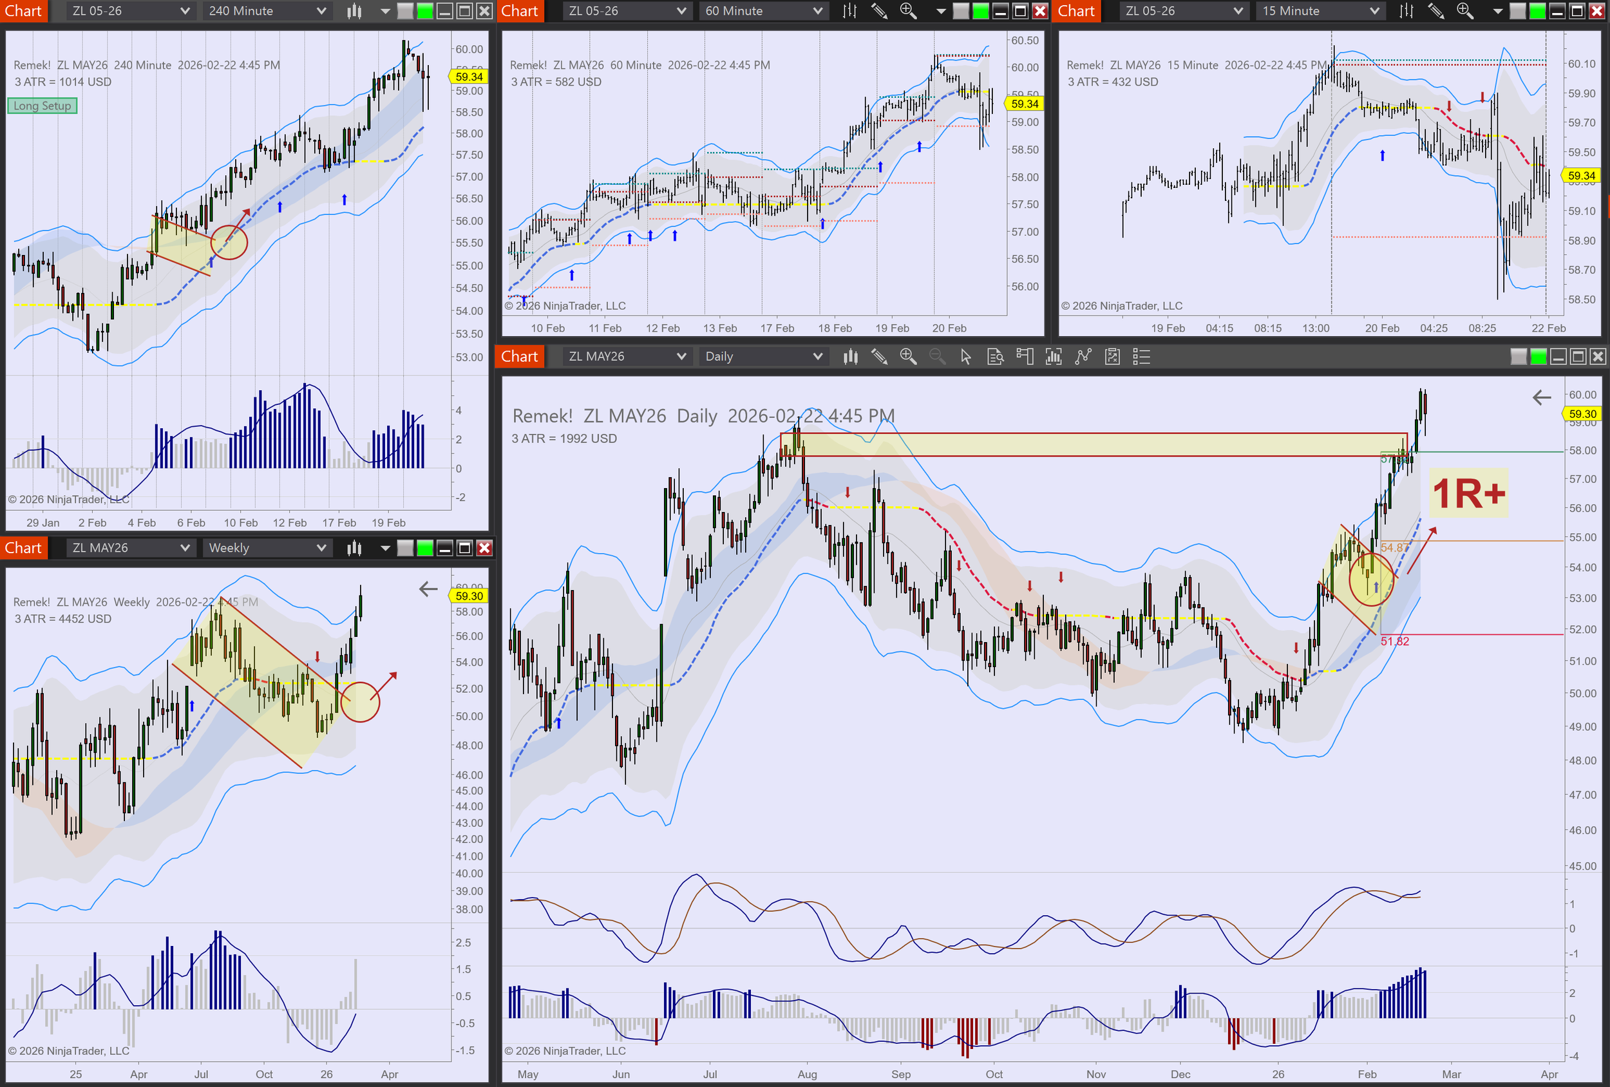Click the Long Setup label button
The image size is (1610, 1087).
point(43,106)
